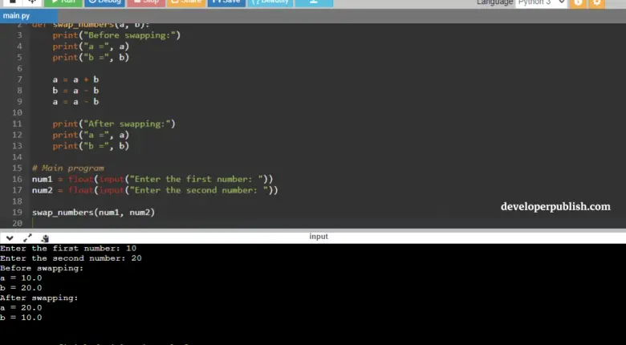Click line number 18 in the gutter
The image size is (626, 345).
point(17,201)
